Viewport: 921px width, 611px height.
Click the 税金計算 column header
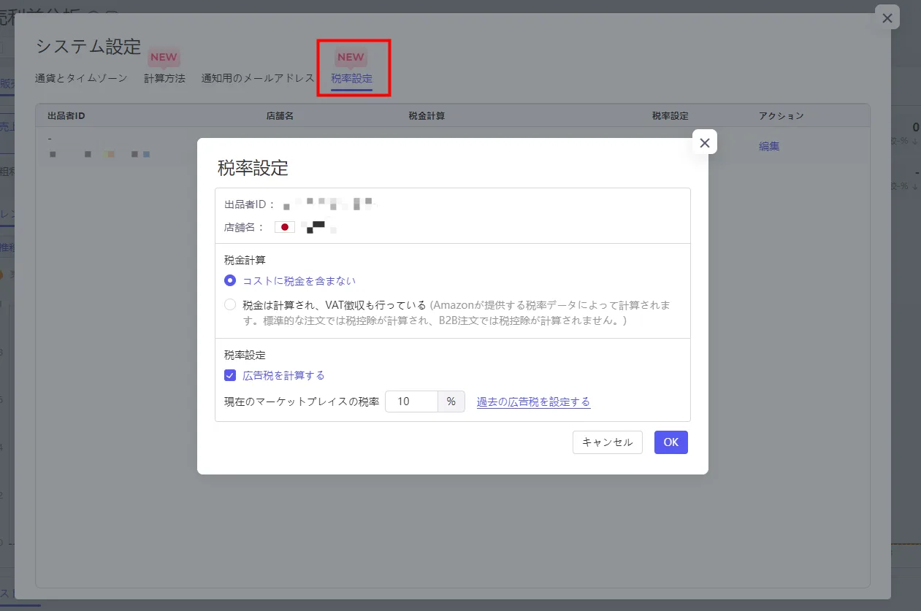[x=427, y=116]
